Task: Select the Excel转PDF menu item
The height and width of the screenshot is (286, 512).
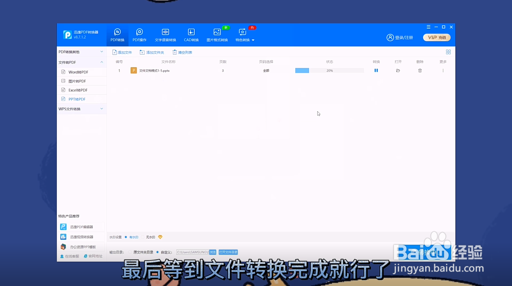Action: tap(78, 90)
